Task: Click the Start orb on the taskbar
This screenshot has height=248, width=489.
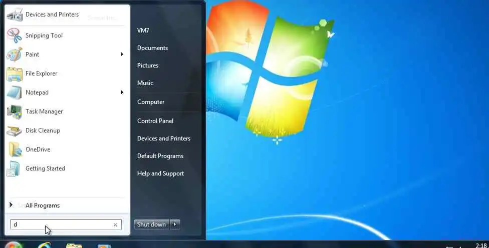Action: [x=14, y=245]
